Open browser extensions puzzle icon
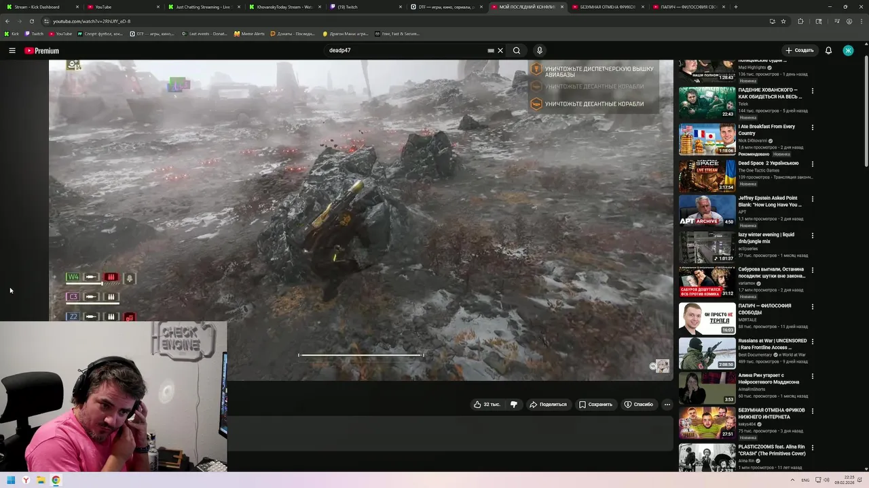 click(800, 21)
